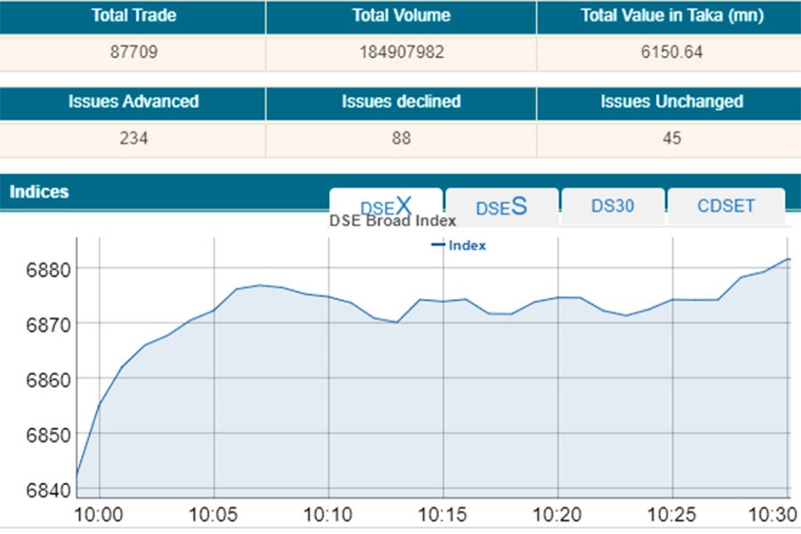This screenshot has width=801, height=534.
Task: Click the DSE Broad Index chart title
Action: click(392, 221)
